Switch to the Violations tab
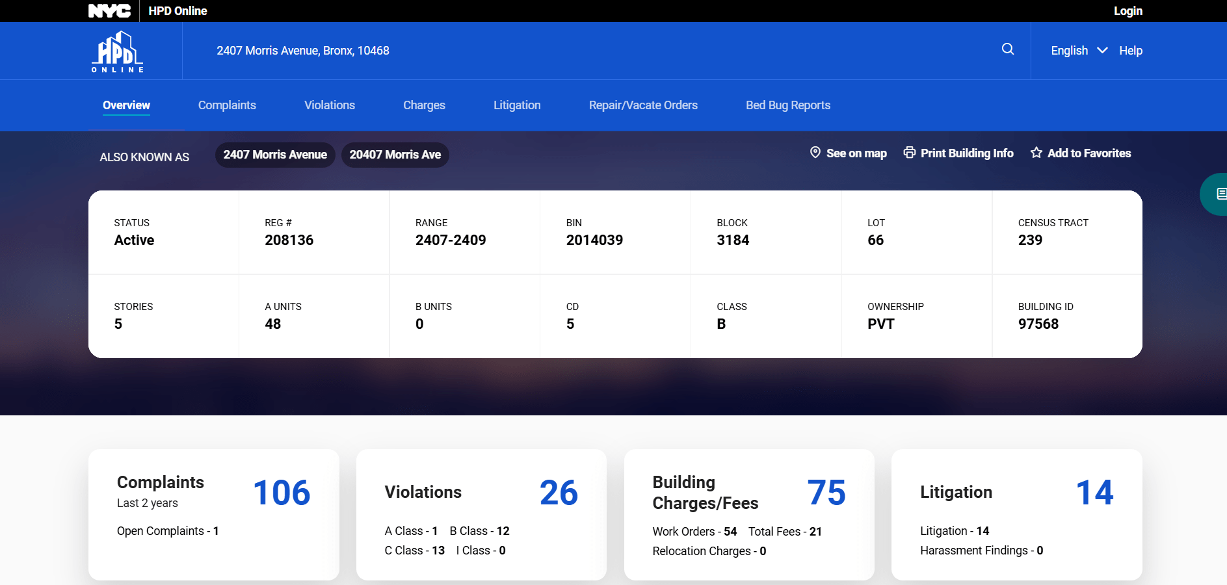Screen dimensions: 1227x585 coord(330,105)
